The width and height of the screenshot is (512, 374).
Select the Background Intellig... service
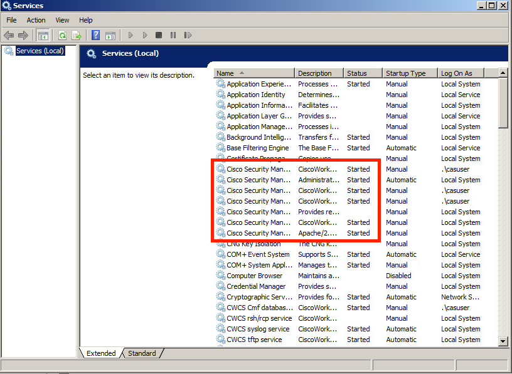356,137
